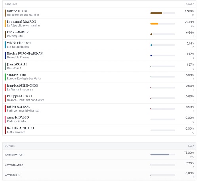Click the SCORE column header
The image size is (198, 182).
click(x=190, y=4)
